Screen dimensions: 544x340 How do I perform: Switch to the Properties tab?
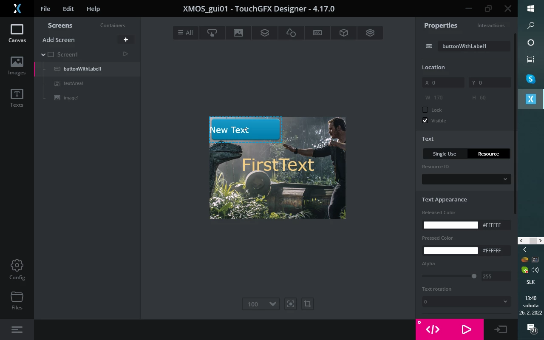pyautogui.click(x=441, y=25)
